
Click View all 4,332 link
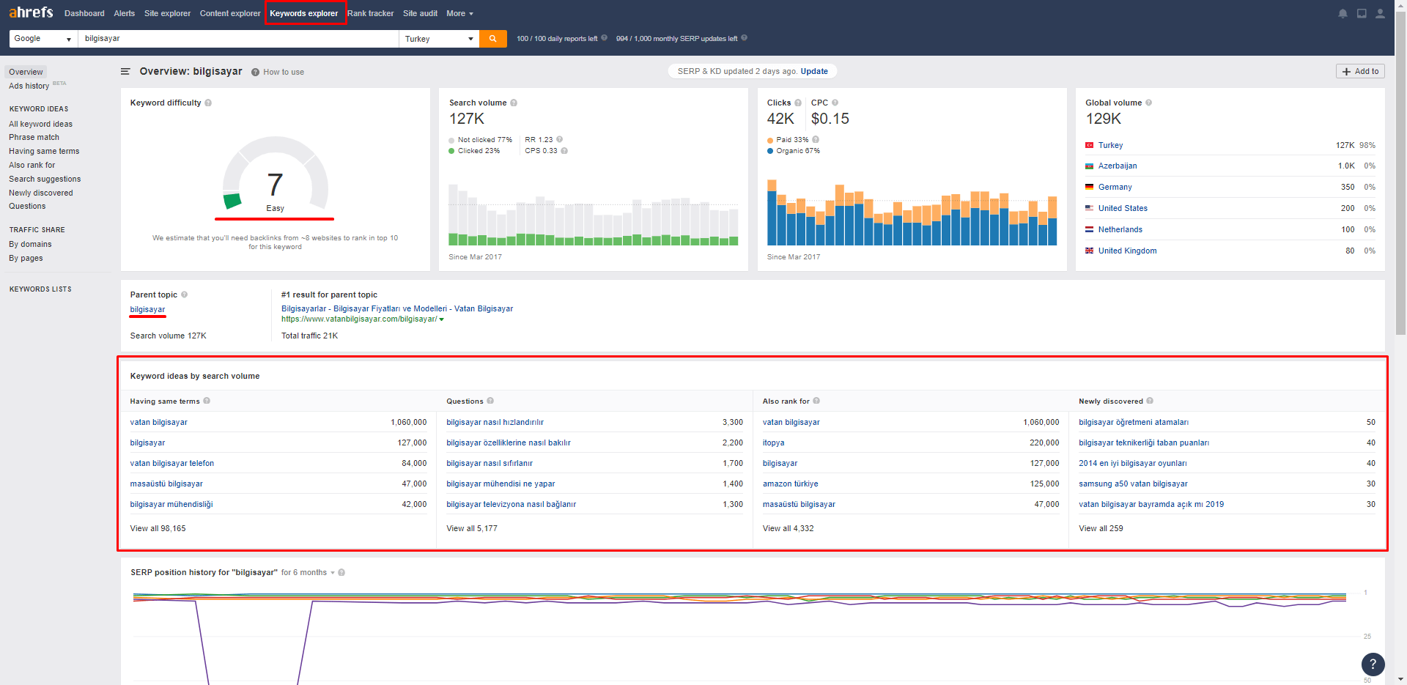pos(788,528)
